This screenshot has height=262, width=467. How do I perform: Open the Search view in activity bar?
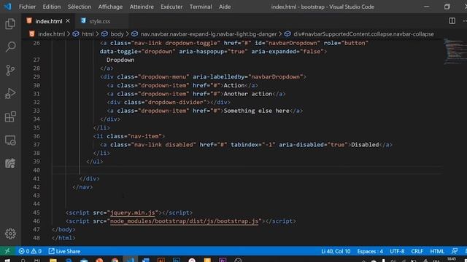10,47
